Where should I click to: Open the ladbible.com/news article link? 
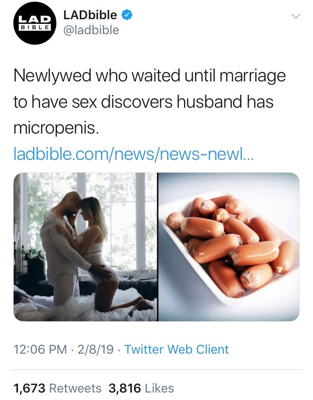pos(134,154)
